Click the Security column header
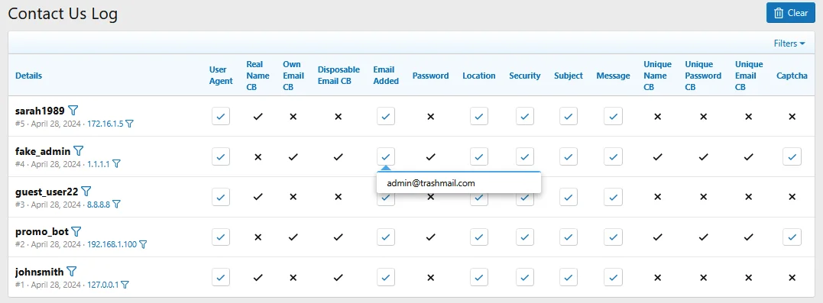 coord(525,76)
